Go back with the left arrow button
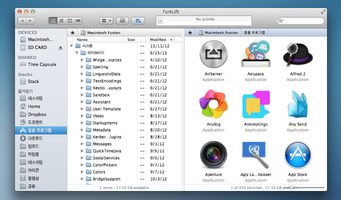 [22, 20]
